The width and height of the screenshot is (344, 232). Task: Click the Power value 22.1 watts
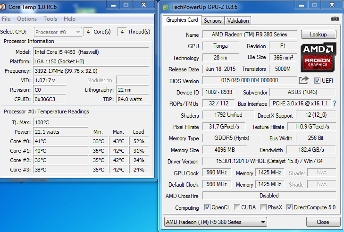(60, 132)
